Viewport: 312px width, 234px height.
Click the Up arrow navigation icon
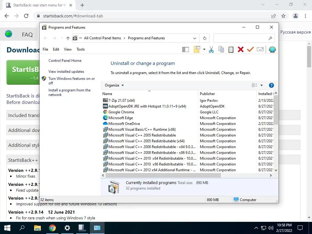coord(68,38)
